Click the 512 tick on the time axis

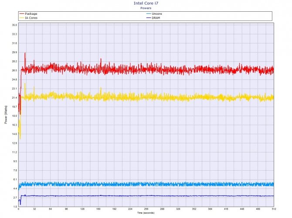coord(273,209)
